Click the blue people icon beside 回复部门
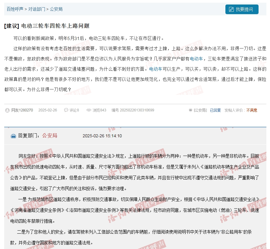This screenshot has height=249, width=270. (13, 136)
